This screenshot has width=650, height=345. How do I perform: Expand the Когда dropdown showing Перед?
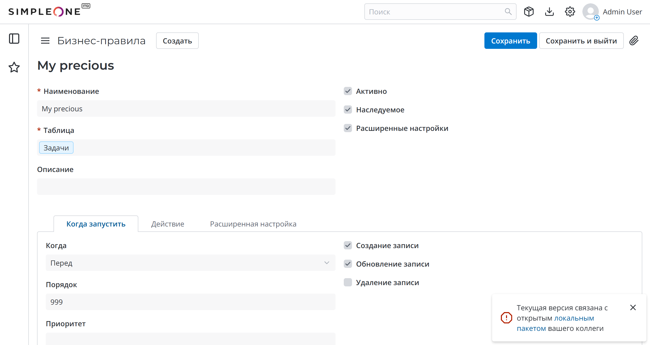(x=191, y=263)
